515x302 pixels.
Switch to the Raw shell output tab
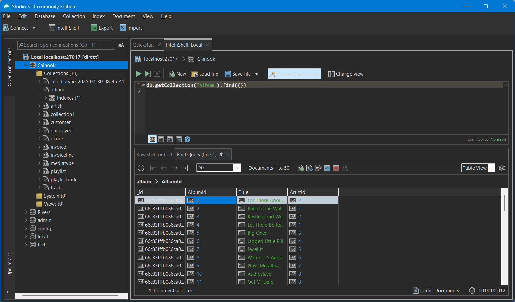tap(154, 155)
